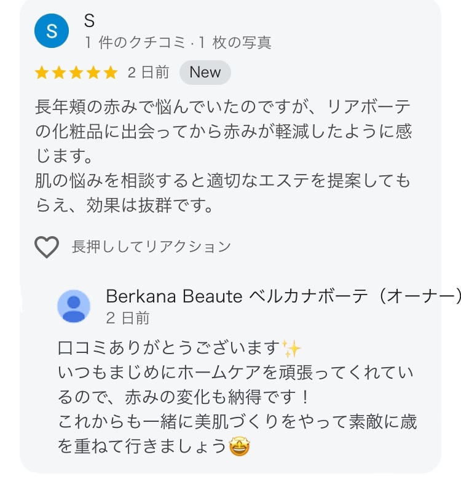
Task: Open "1 件のクチコミ · 1 枚の写真" details
Action: tap(177, 42)
